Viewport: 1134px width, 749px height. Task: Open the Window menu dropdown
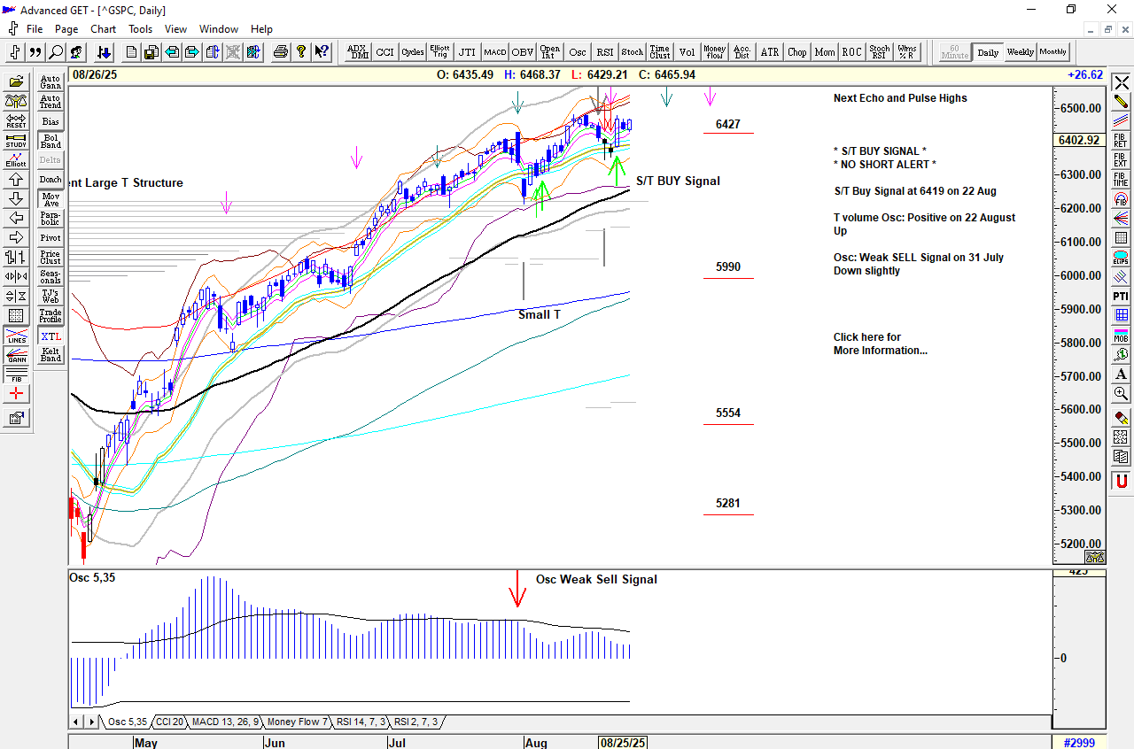tap(218, 29)
